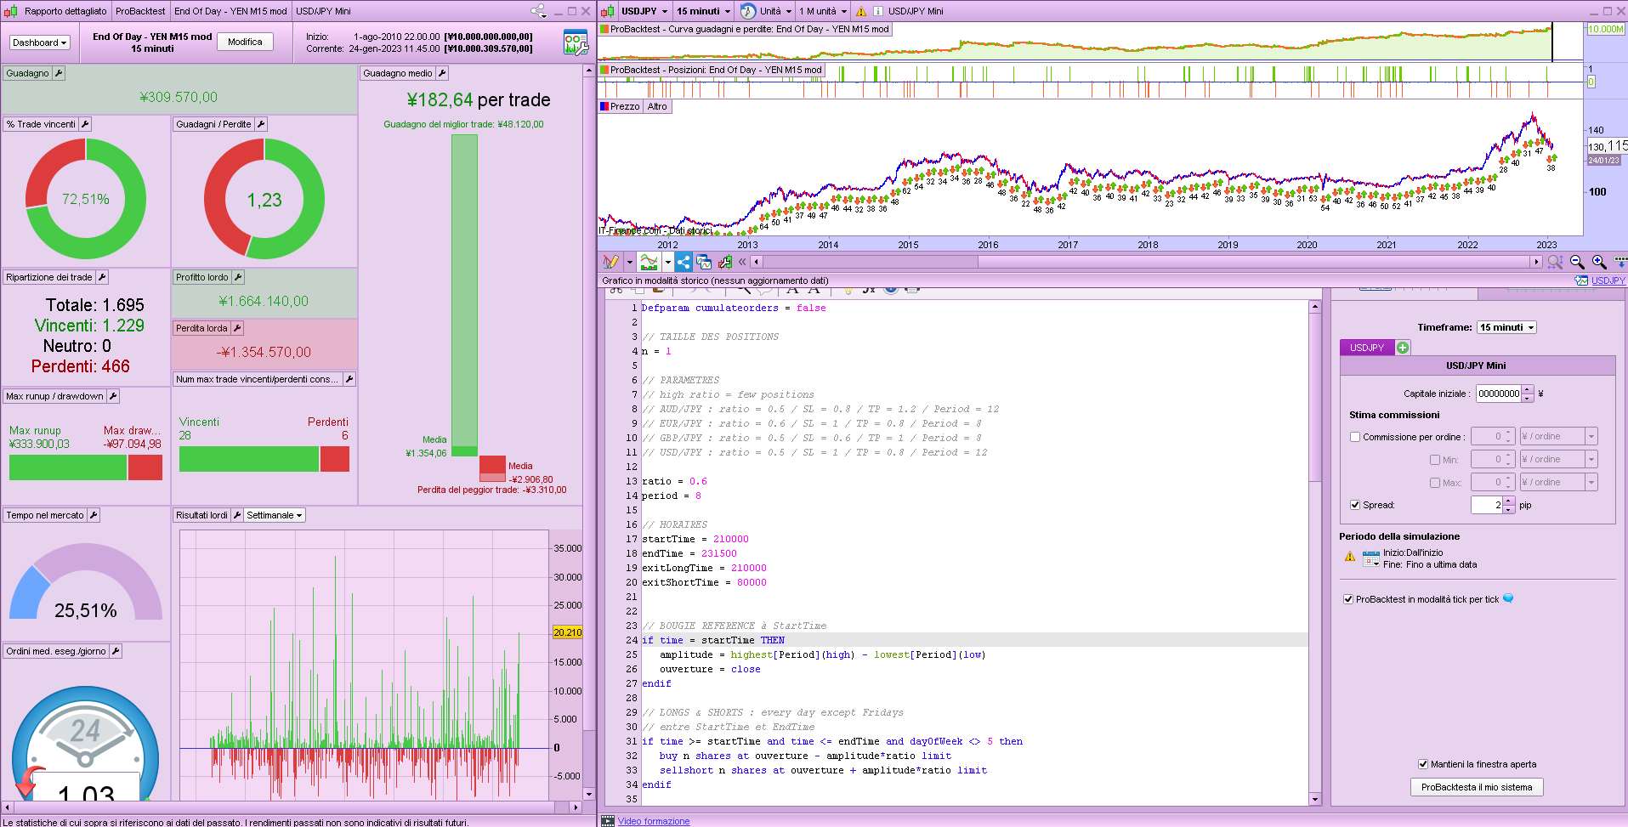Click the yellow warning icon in chart header
1628x827 pixels.
(861, 11)
